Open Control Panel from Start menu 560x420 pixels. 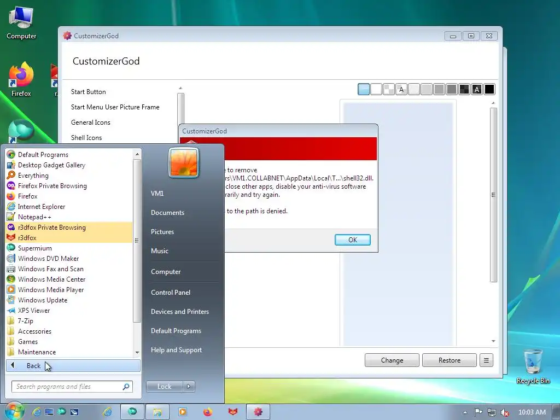(171, 292)
